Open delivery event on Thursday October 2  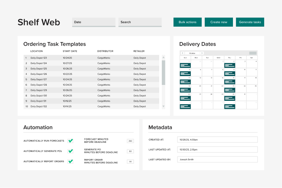click(x=229, y=65)
